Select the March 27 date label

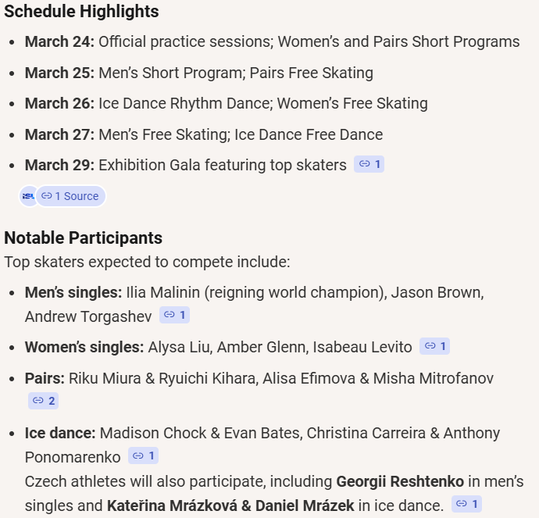point(59,134)
